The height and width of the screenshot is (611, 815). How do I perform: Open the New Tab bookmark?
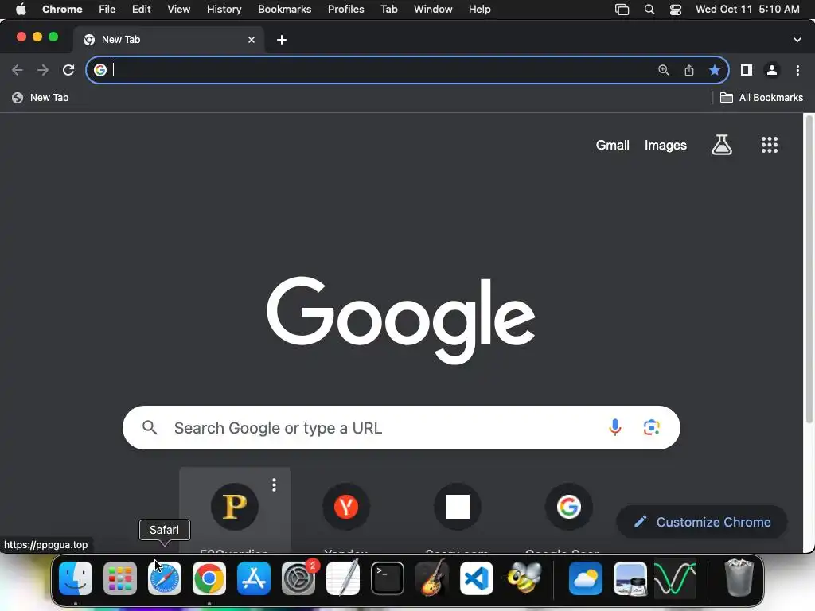[41, 98]
